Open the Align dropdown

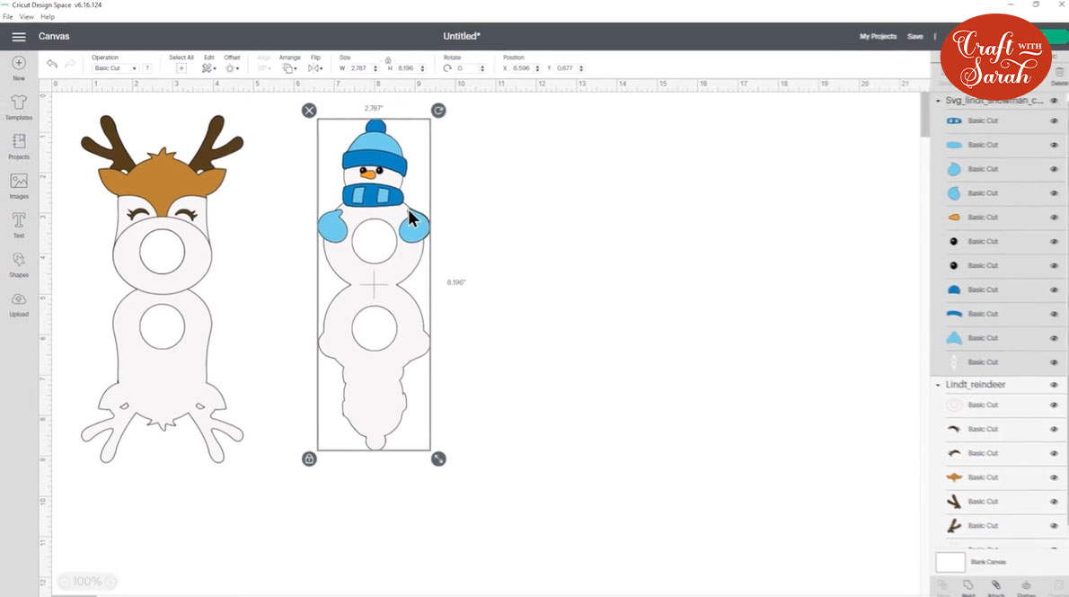click(264, 68)
